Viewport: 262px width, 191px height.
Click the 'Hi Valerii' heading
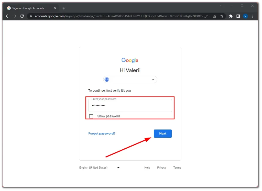click(130, 70)
